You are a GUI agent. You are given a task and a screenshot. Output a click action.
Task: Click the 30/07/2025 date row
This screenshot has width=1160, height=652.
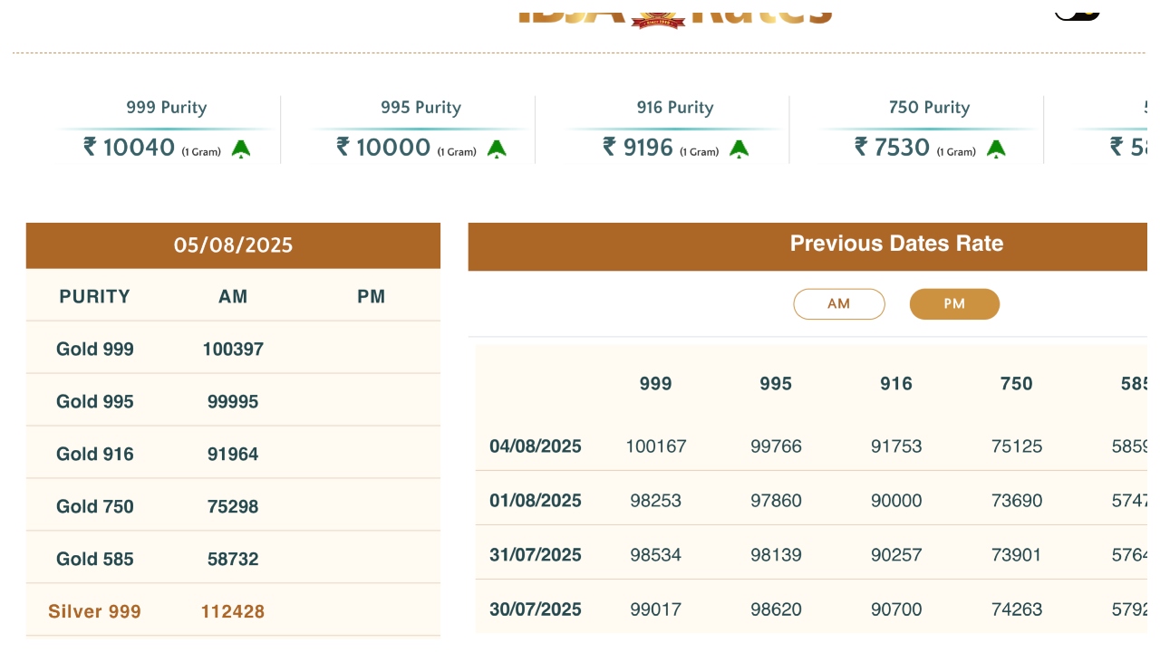pyautogui.click(x=536, y=609)
